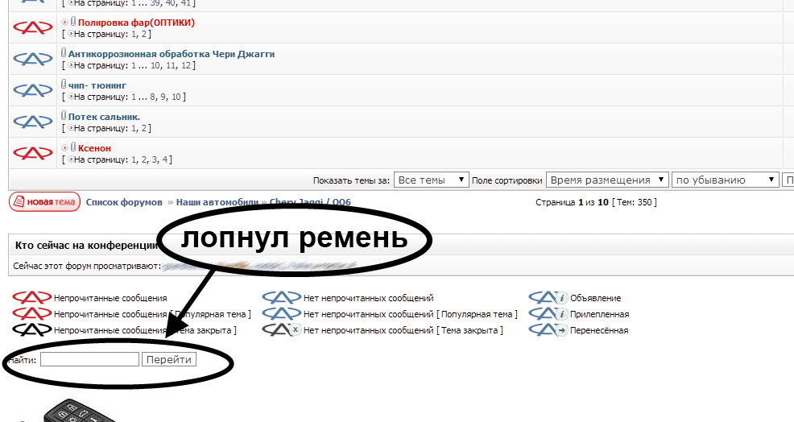This screenshot has height=422, width=794.
Task: Open the Потек сальник. topic
Action: point(104,117)
